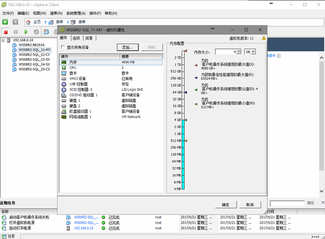Screen dimensions: 325x239
Task: Open the Inventory menu
Action: (56, 13)
